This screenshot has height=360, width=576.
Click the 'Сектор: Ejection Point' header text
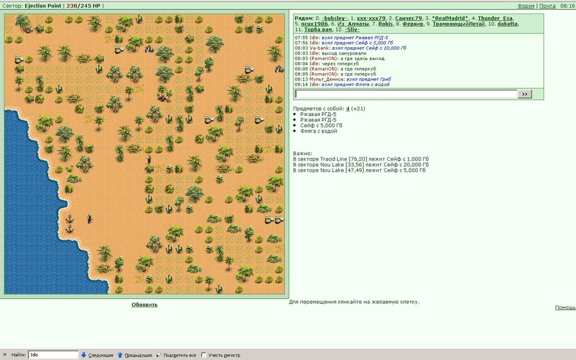pos(32,6)
